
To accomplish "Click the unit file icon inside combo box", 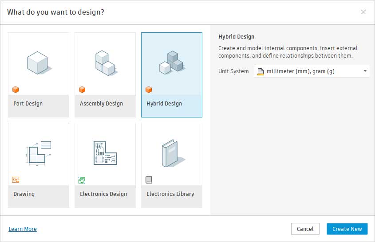I will [x=261, y=71].
